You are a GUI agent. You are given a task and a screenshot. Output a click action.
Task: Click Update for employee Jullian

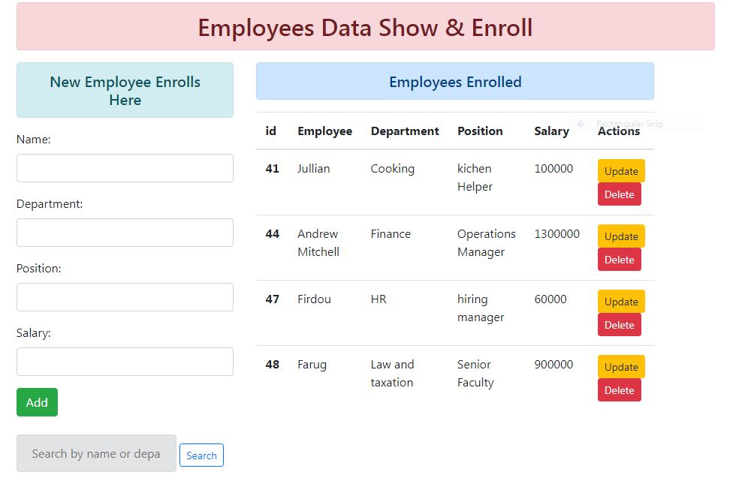[x=620, y=170]
